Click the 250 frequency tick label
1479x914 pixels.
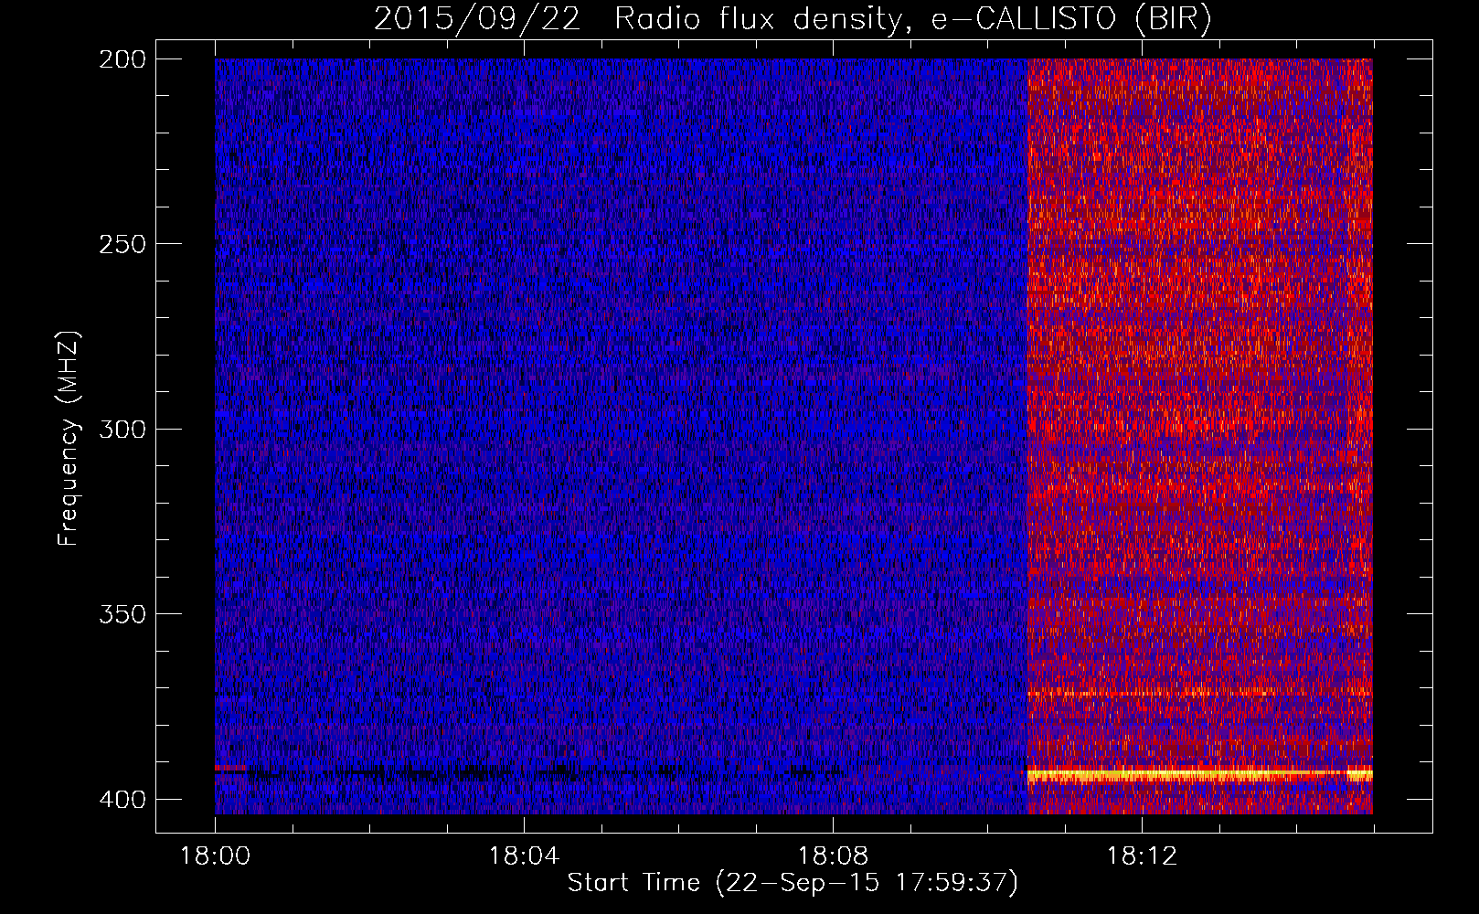point(122,244)
